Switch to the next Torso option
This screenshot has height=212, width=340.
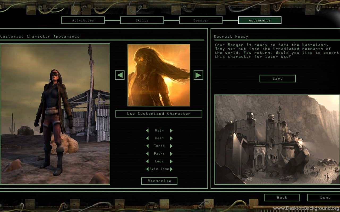[171, 146]
